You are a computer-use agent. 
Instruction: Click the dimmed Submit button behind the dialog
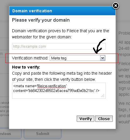pyautogui.click(x=43, y=134)
